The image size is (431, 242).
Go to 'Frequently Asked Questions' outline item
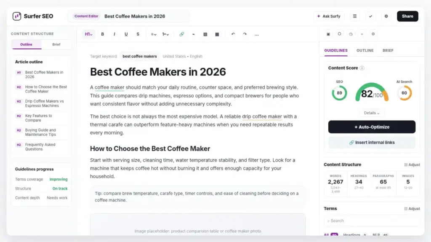click(41, 147)
